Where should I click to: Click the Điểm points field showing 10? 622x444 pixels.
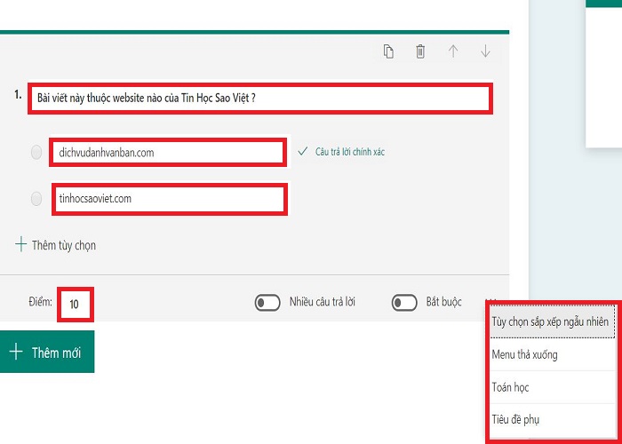(x=76, y=304)
